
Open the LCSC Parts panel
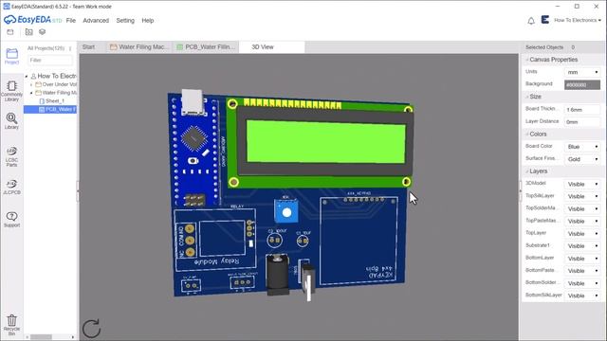[x=11, y=156]
